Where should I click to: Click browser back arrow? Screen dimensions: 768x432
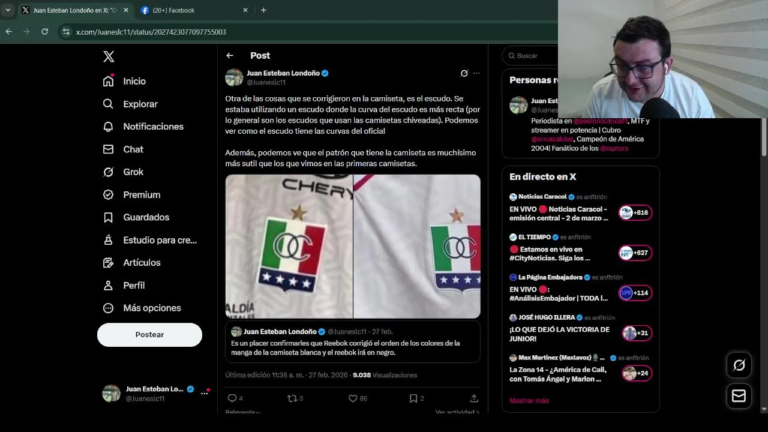tap(8, 32)
